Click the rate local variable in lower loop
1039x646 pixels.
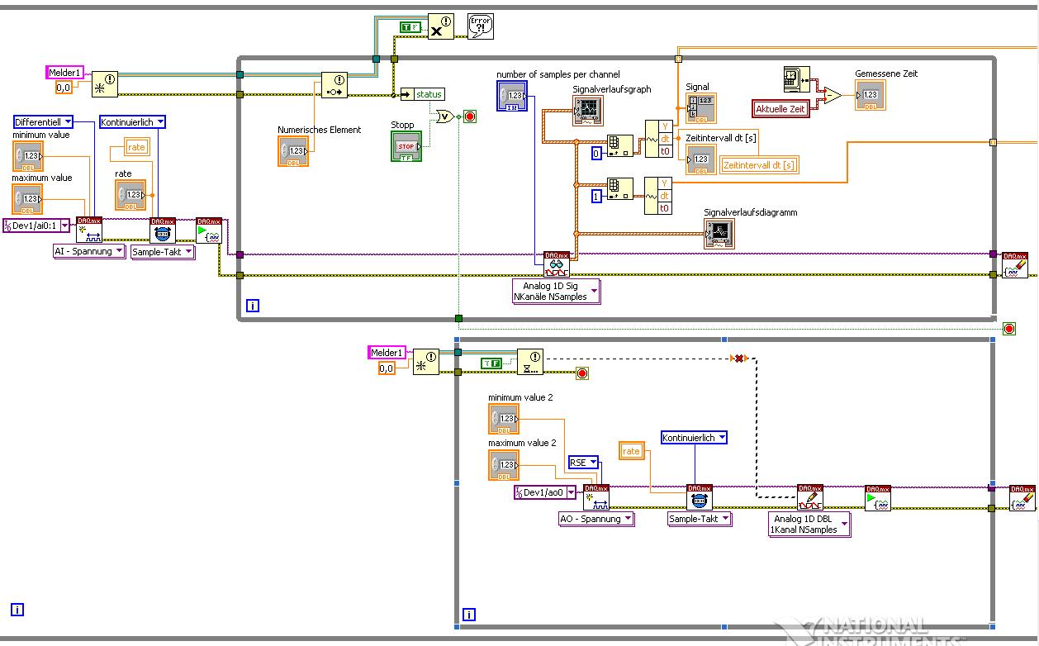[631, 451]
